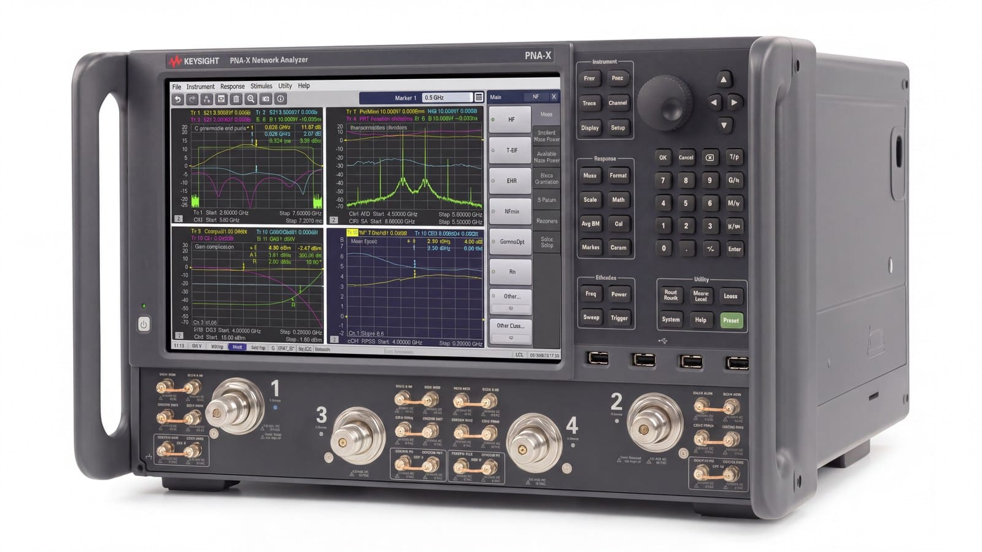
Task: Tap the M/µ unit key
Action: [x=734, y=203]
